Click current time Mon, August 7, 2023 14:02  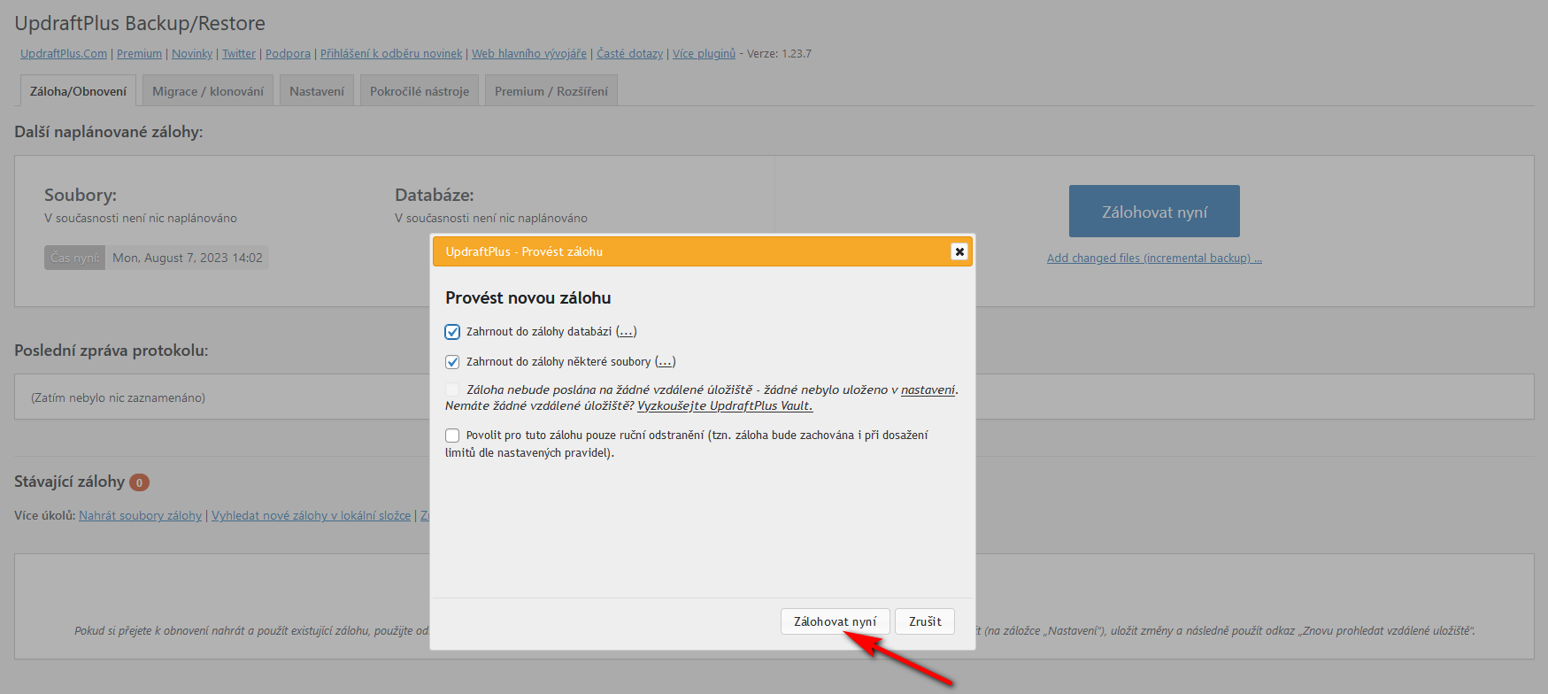(x=188, y=258)
